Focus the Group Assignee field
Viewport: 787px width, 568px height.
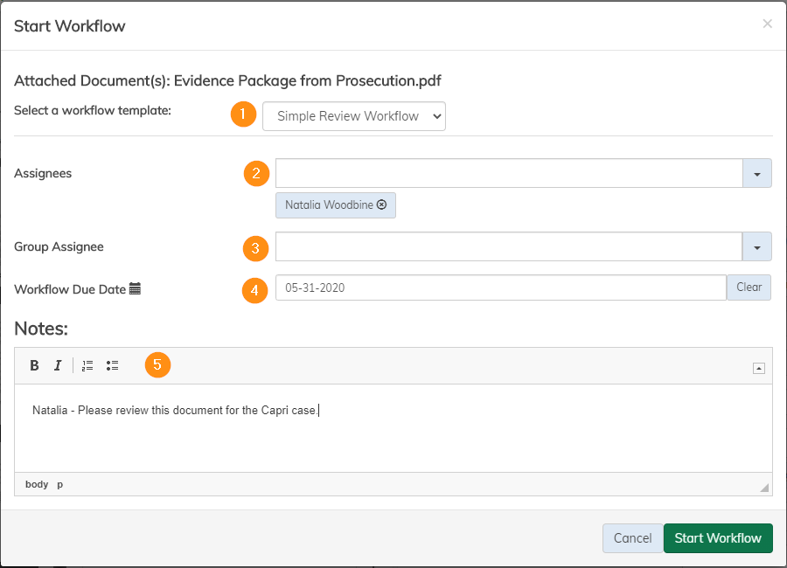[x=508, y=247]
